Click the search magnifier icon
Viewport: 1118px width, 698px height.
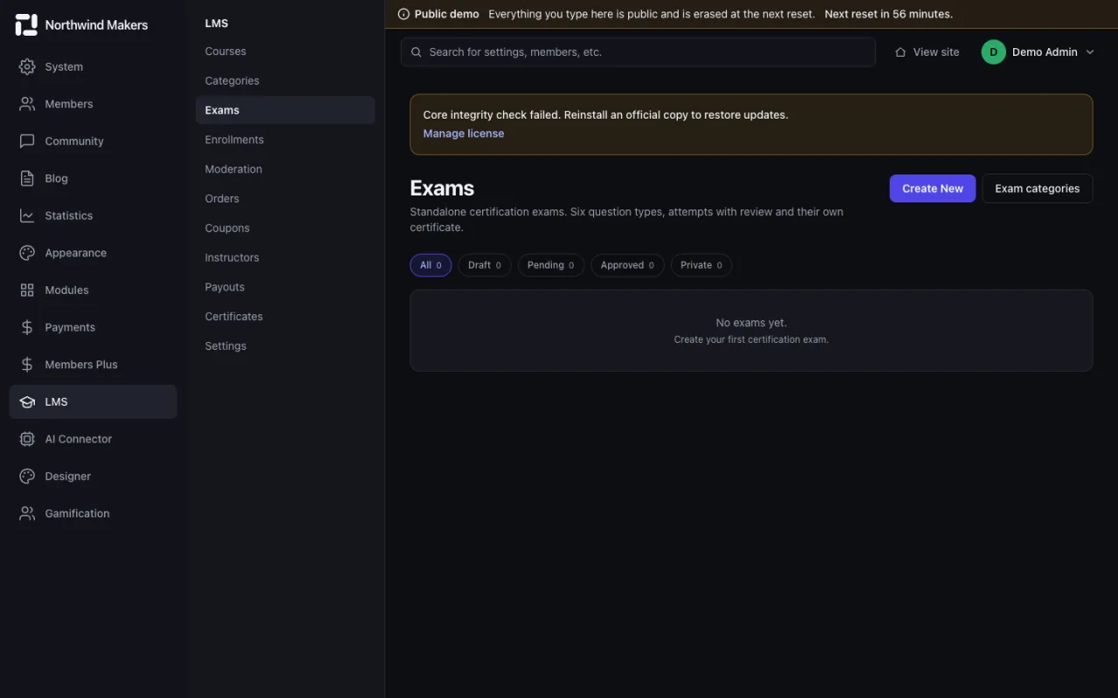[417, 52]
